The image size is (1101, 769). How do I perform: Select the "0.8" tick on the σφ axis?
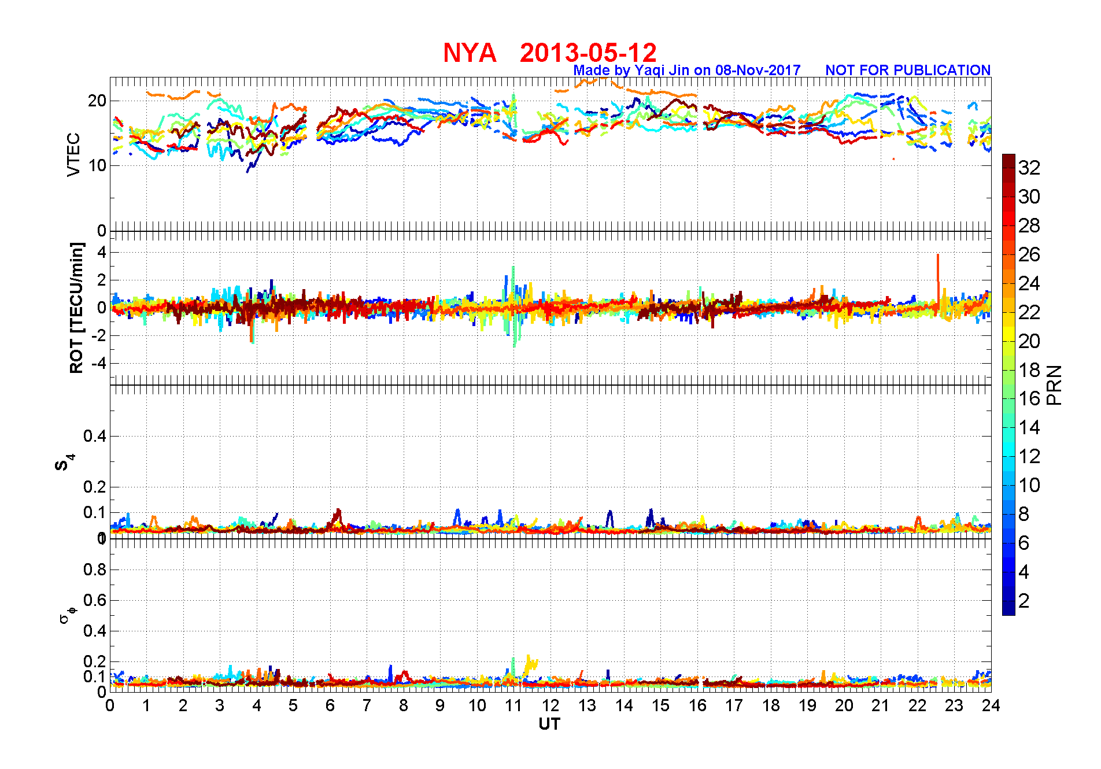(x=95, y=570)
